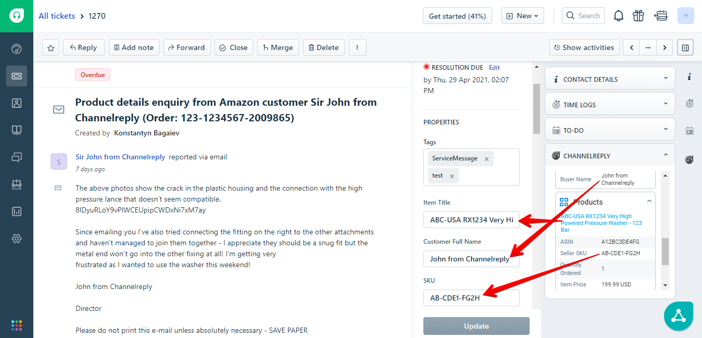Open the Contacts icon in sidebar
Image resolution: width=702 pixels, height=338 pixels.
[17, 103]
